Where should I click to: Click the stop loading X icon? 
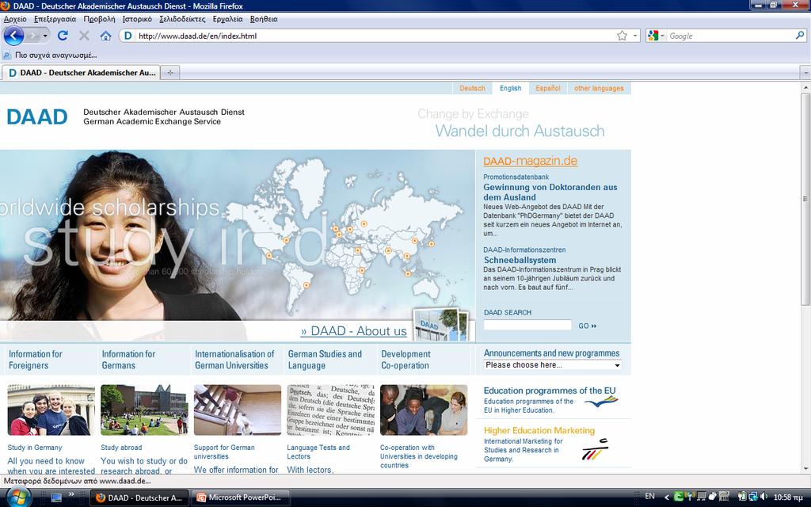click(84, 36)
